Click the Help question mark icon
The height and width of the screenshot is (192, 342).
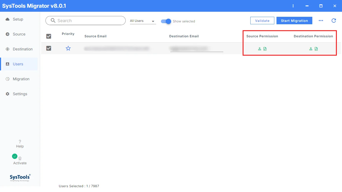pos(20,142)
